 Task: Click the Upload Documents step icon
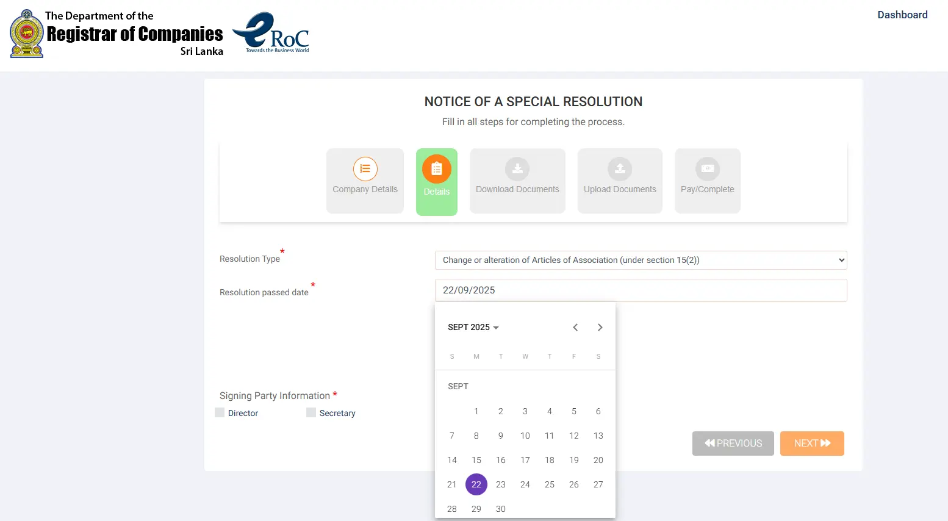(619, 169)
